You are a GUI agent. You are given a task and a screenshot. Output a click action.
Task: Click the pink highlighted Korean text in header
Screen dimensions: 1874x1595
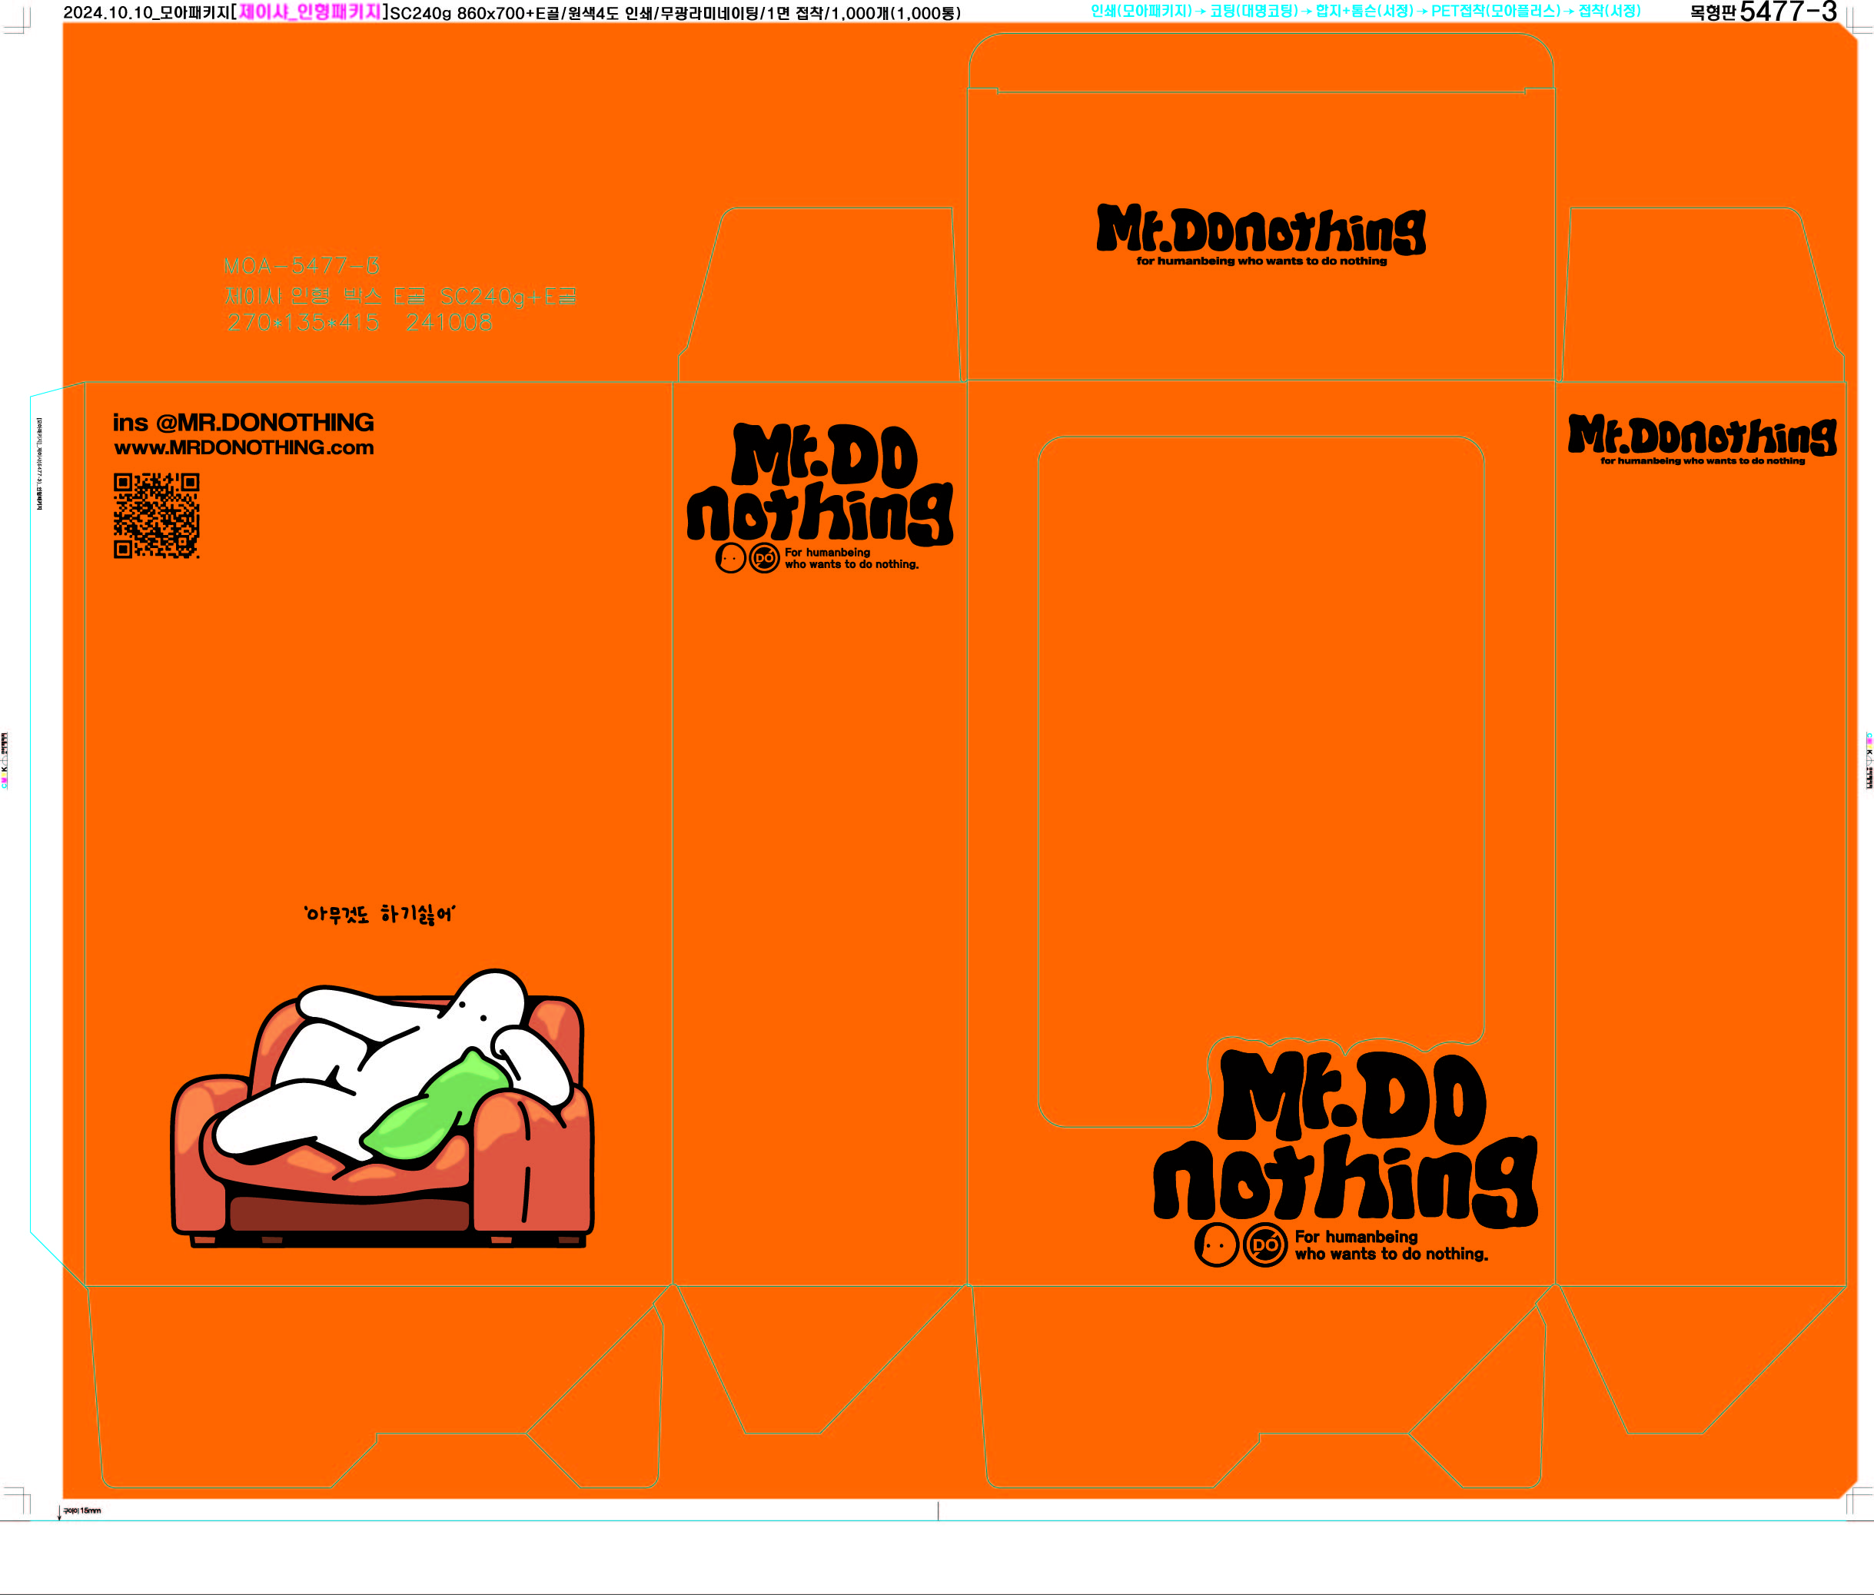[x=310, y=12]
